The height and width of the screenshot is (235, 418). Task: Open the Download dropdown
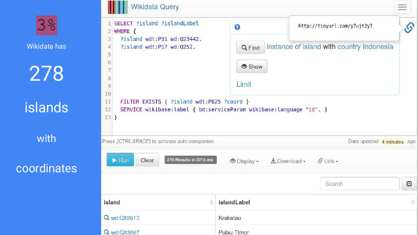click(x=288, y=161)
